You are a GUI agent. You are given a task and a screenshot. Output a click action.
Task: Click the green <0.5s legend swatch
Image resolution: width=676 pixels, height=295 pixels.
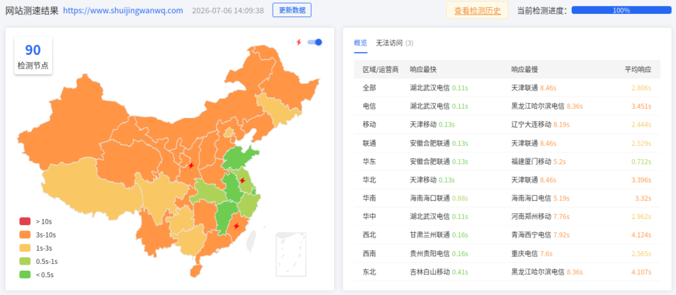(25, 275)
